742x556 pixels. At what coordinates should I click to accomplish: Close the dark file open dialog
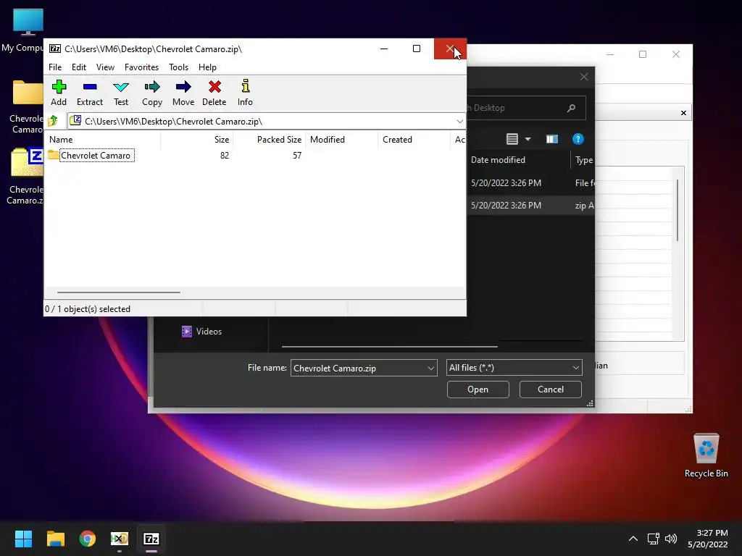pyautogui.click(x=584, y=77)
